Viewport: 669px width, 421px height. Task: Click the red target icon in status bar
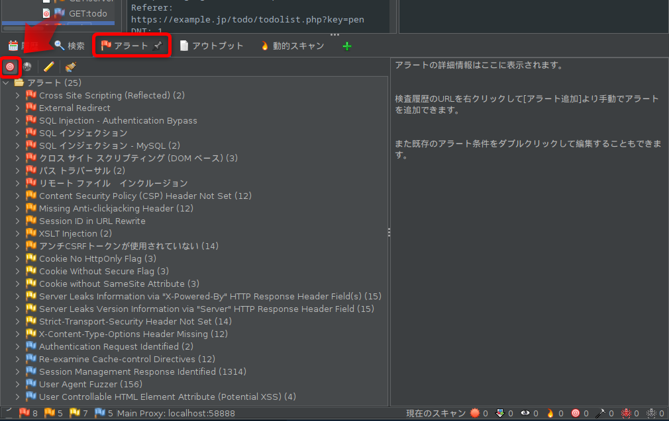point(576,413)
